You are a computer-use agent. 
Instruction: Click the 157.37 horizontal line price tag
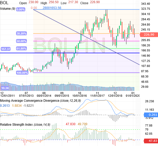pyautogui.click(x=6, y=49)
